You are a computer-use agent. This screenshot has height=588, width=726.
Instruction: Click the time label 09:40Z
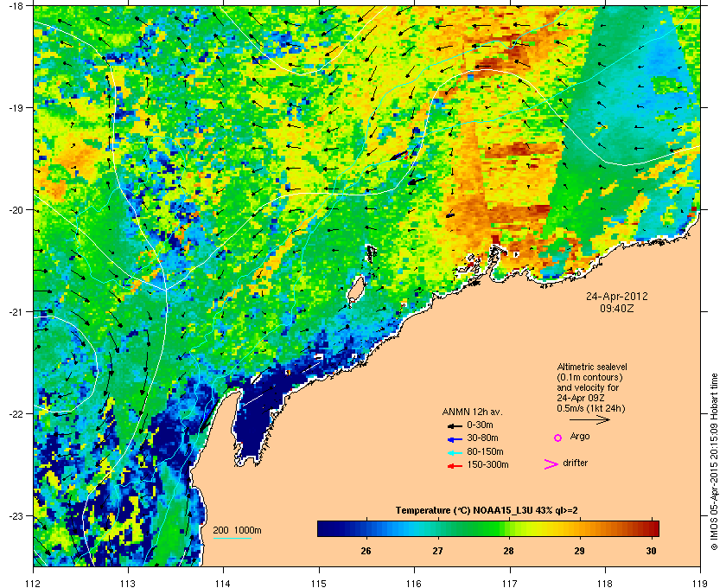coord(617,308)
